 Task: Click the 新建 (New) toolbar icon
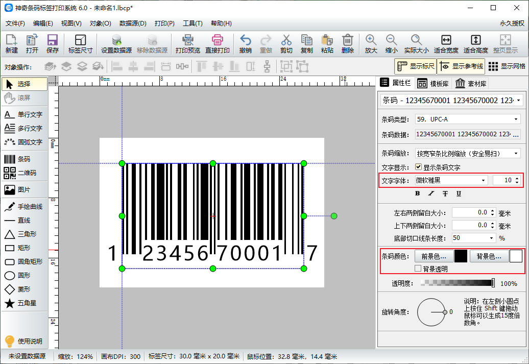coord(11,44)
